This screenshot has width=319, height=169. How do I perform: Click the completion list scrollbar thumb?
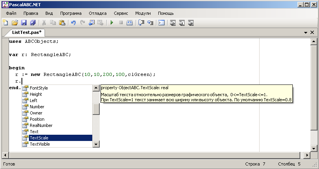coord(96,109)
